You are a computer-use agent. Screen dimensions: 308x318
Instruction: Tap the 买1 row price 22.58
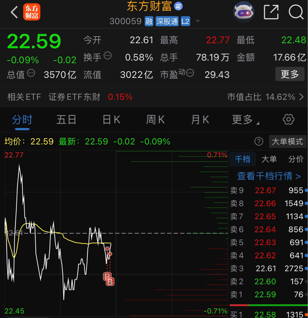265,314
